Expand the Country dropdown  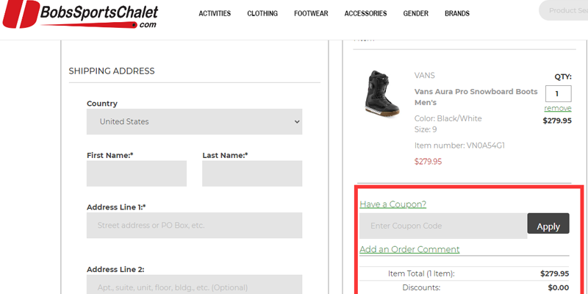pos(194,121)
